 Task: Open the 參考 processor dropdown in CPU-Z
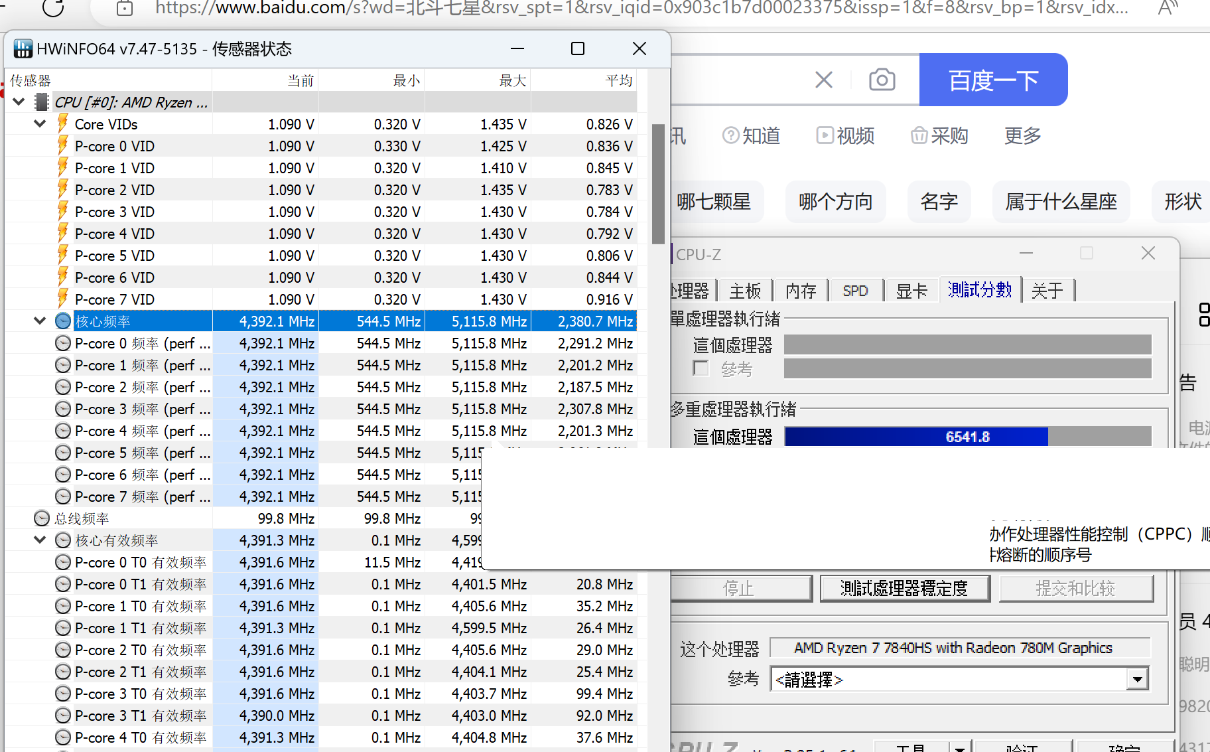click(1138, 679)
